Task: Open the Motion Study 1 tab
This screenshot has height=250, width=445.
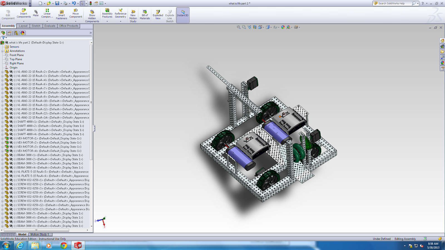Action: coord(40,234)
